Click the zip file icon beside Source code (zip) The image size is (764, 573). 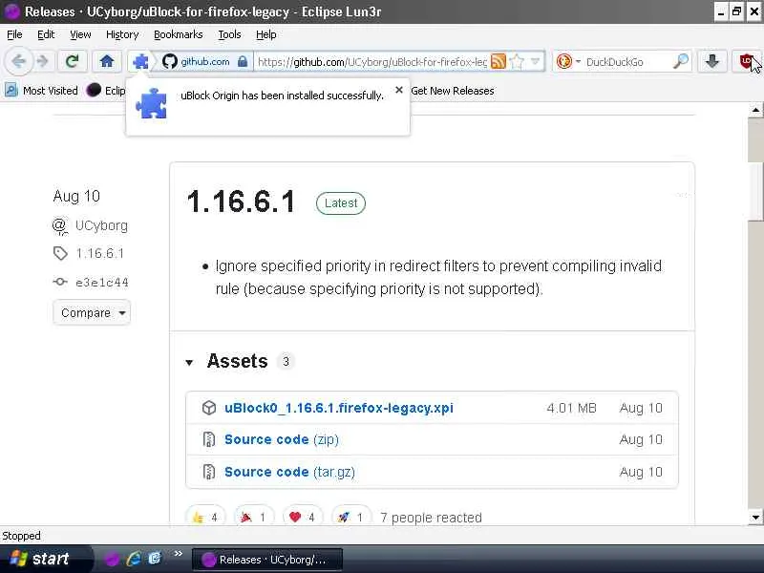click(208, 439)
